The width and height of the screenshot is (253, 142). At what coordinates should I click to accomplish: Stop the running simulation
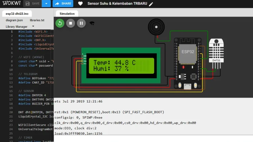71,23
